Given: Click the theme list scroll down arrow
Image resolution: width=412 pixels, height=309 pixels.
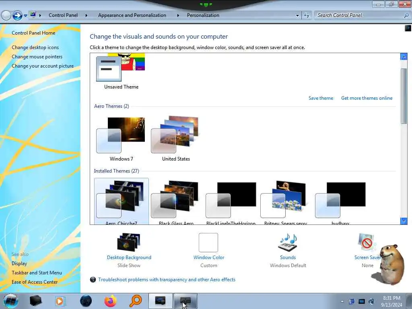Looking at the screenshot, I should pos(404,221).
